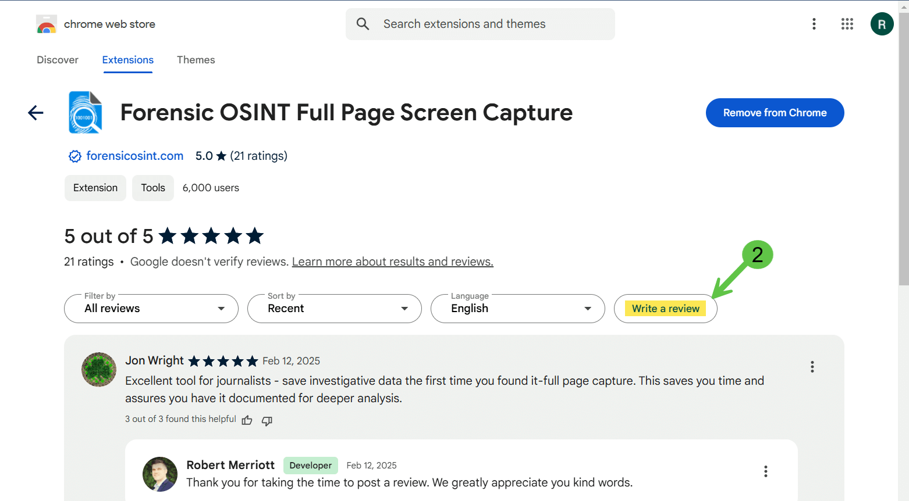
Task: Open the Google apps grid
Action: [x=847, y=24]
